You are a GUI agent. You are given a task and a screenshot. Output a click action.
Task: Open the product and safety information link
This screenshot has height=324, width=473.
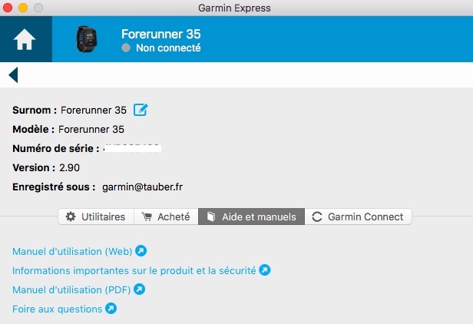pos(134,270)
